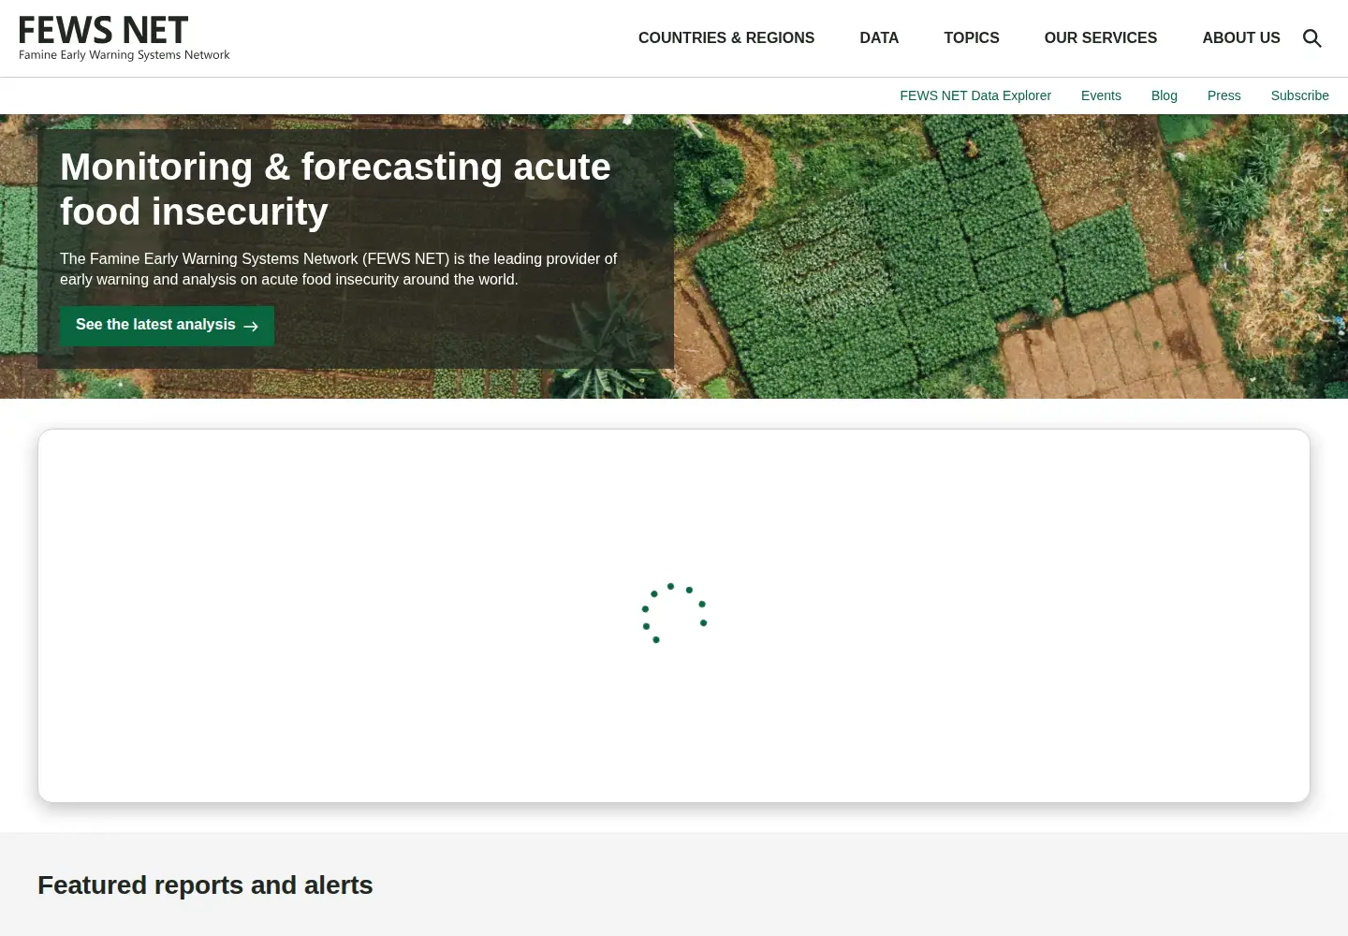Click the Featured reports and alerts heading
The image size is (1348, 936).
pyautogui.click(x=205, y=885)
